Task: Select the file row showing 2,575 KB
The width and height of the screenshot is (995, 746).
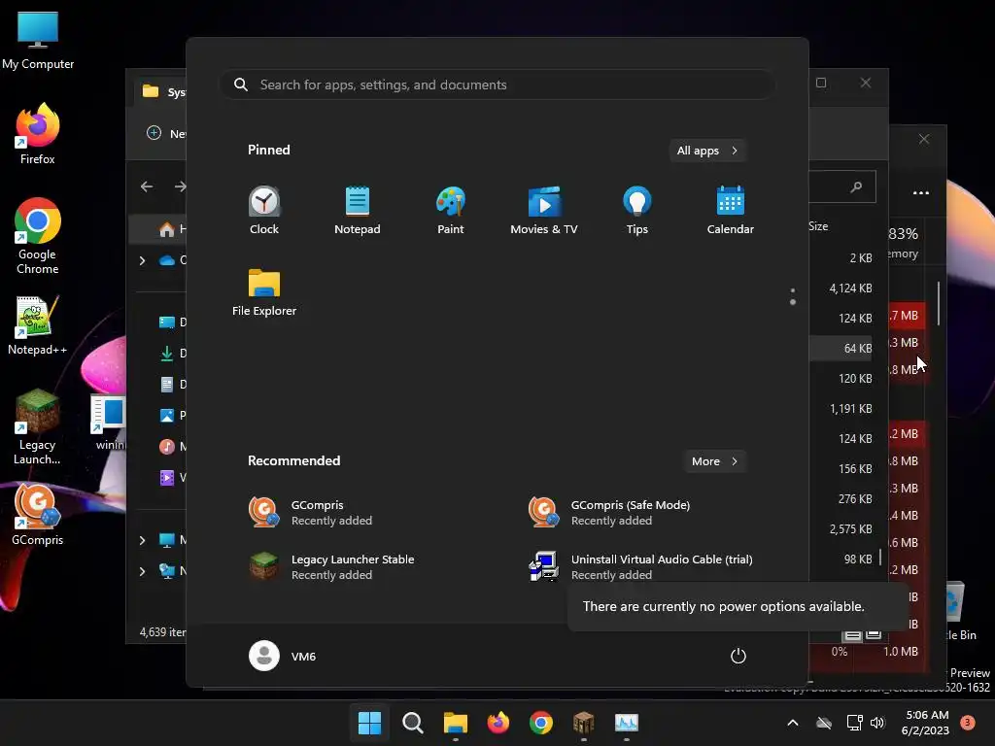Action: tap(842, 529)
